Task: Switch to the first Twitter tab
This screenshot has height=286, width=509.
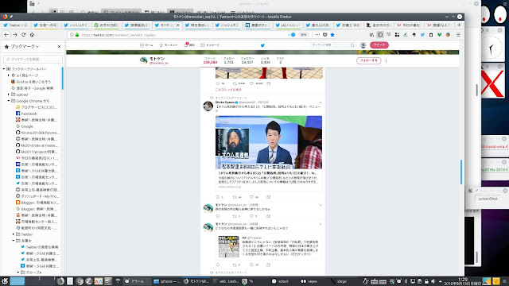Action: point(15,25)
